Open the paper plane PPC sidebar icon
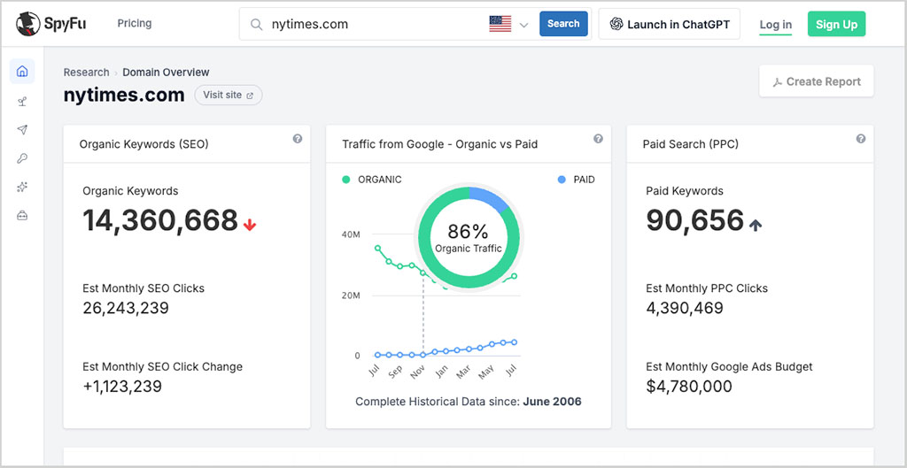 tap(22, 129)
